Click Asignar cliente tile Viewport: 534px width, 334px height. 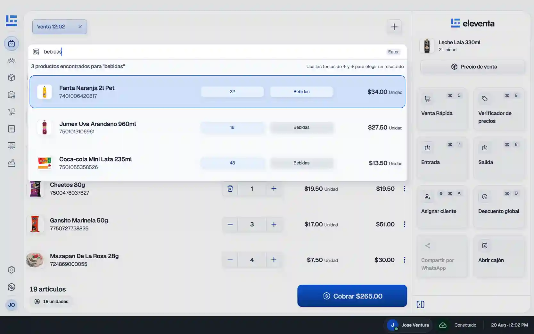pos(442,207)
